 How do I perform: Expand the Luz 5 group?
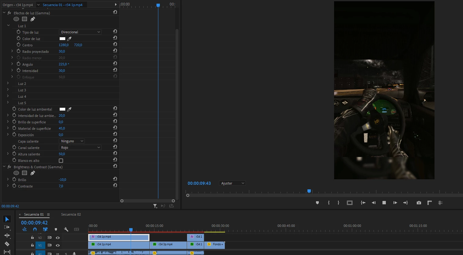pyautogui.click(x=8, y=103)
